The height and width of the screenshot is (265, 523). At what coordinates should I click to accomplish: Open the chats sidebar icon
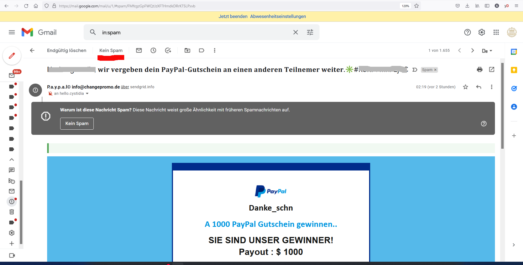tap(12, 170)
